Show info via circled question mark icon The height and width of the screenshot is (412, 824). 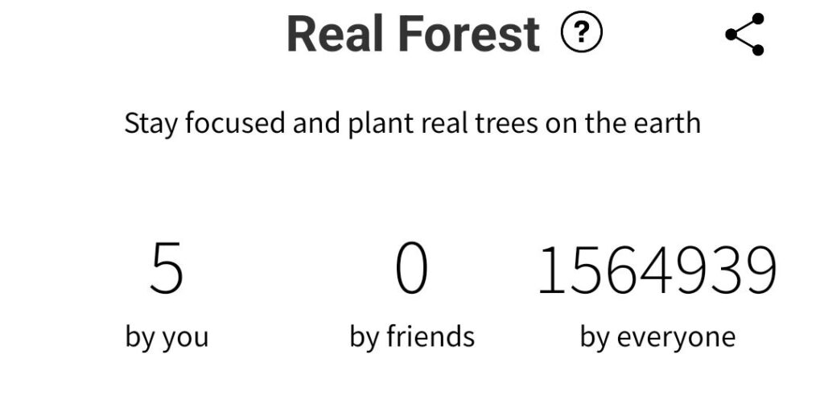pyautogui.click(x=581, y=32)
